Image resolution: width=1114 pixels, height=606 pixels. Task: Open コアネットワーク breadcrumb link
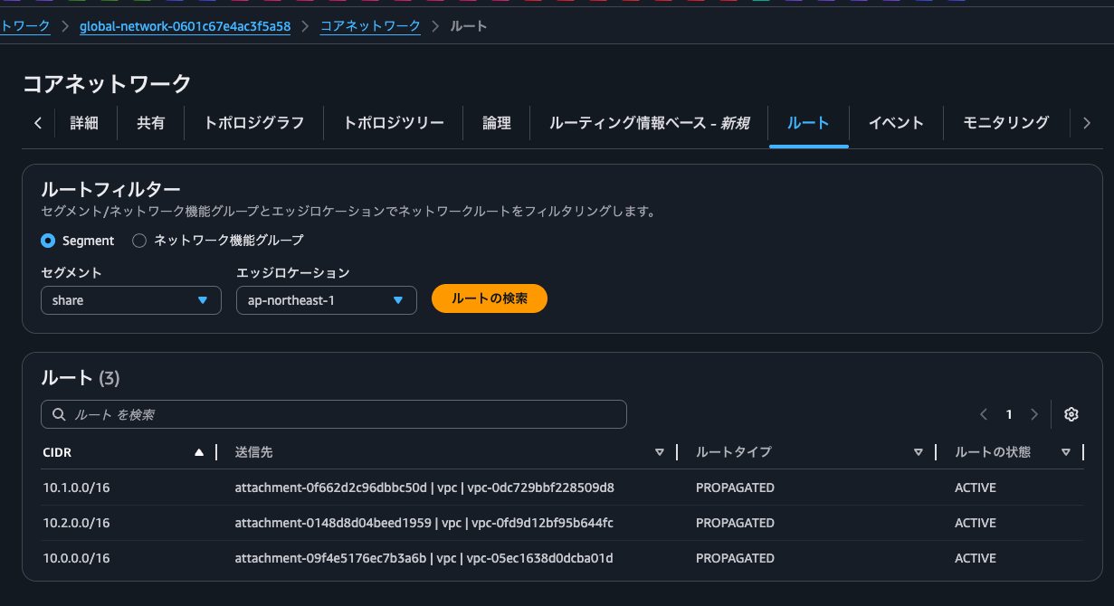(x=370, y=26)
